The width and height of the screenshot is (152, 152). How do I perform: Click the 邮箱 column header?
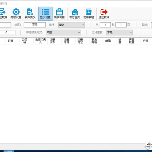click(x=110, y=41)
